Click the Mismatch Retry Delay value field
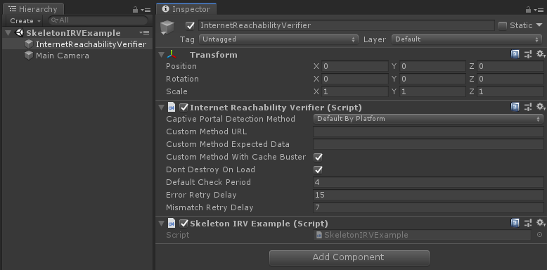 tap(428, 208)
